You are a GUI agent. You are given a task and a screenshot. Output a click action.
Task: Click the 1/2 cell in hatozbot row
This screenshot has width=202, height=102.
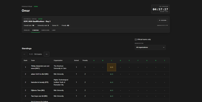(x=112, y=82)
